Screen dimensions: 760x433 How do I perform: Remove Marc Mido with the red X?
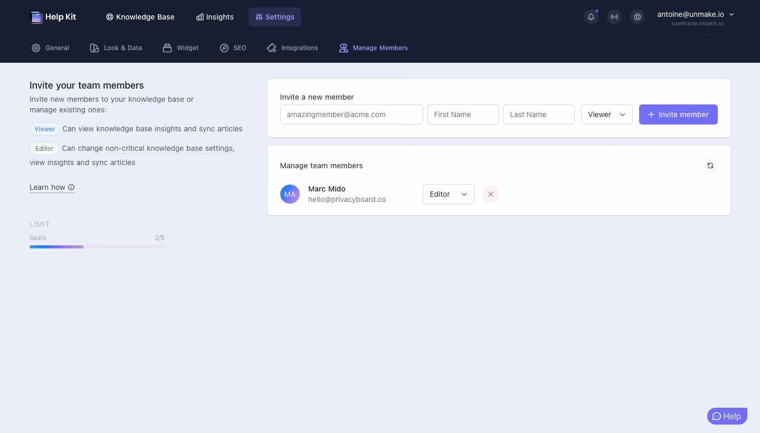(491, 194)
